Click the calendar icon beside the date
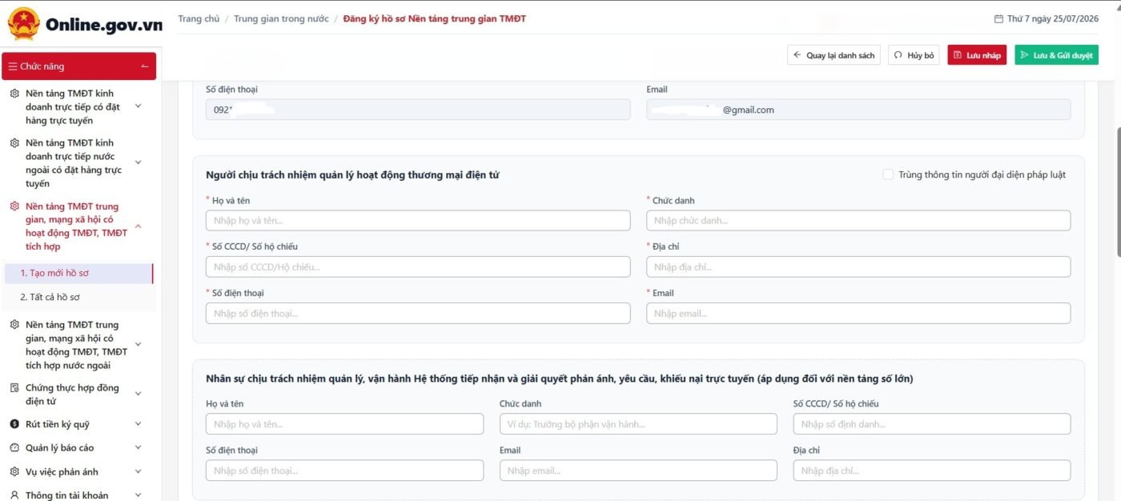The height and width of the screenshot is (501, 1121). point(998,18)
